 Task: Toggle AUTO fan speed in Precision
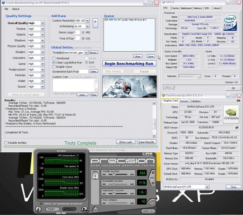click(152, 202)
